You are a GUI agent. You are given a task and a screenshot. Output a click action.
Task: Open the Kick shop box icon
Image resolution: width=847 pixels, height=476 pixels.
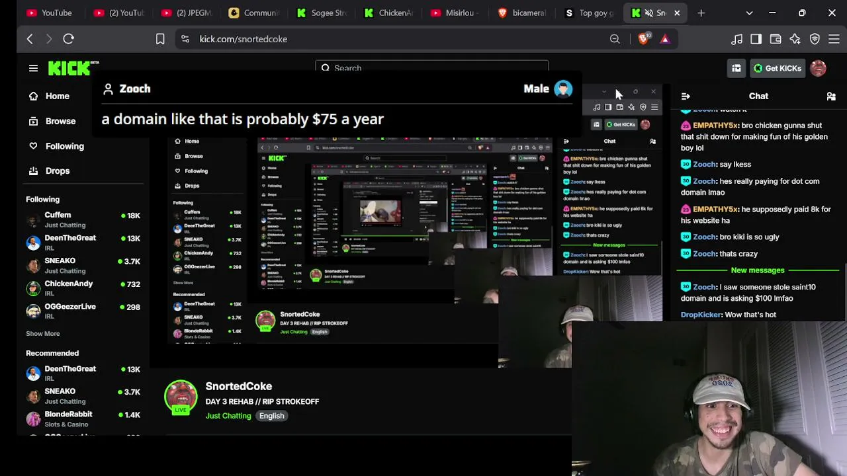(736, 68)
